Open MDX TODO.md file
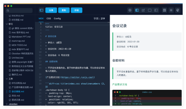Viewport: 186px width, 109px height. coord(18,45)
